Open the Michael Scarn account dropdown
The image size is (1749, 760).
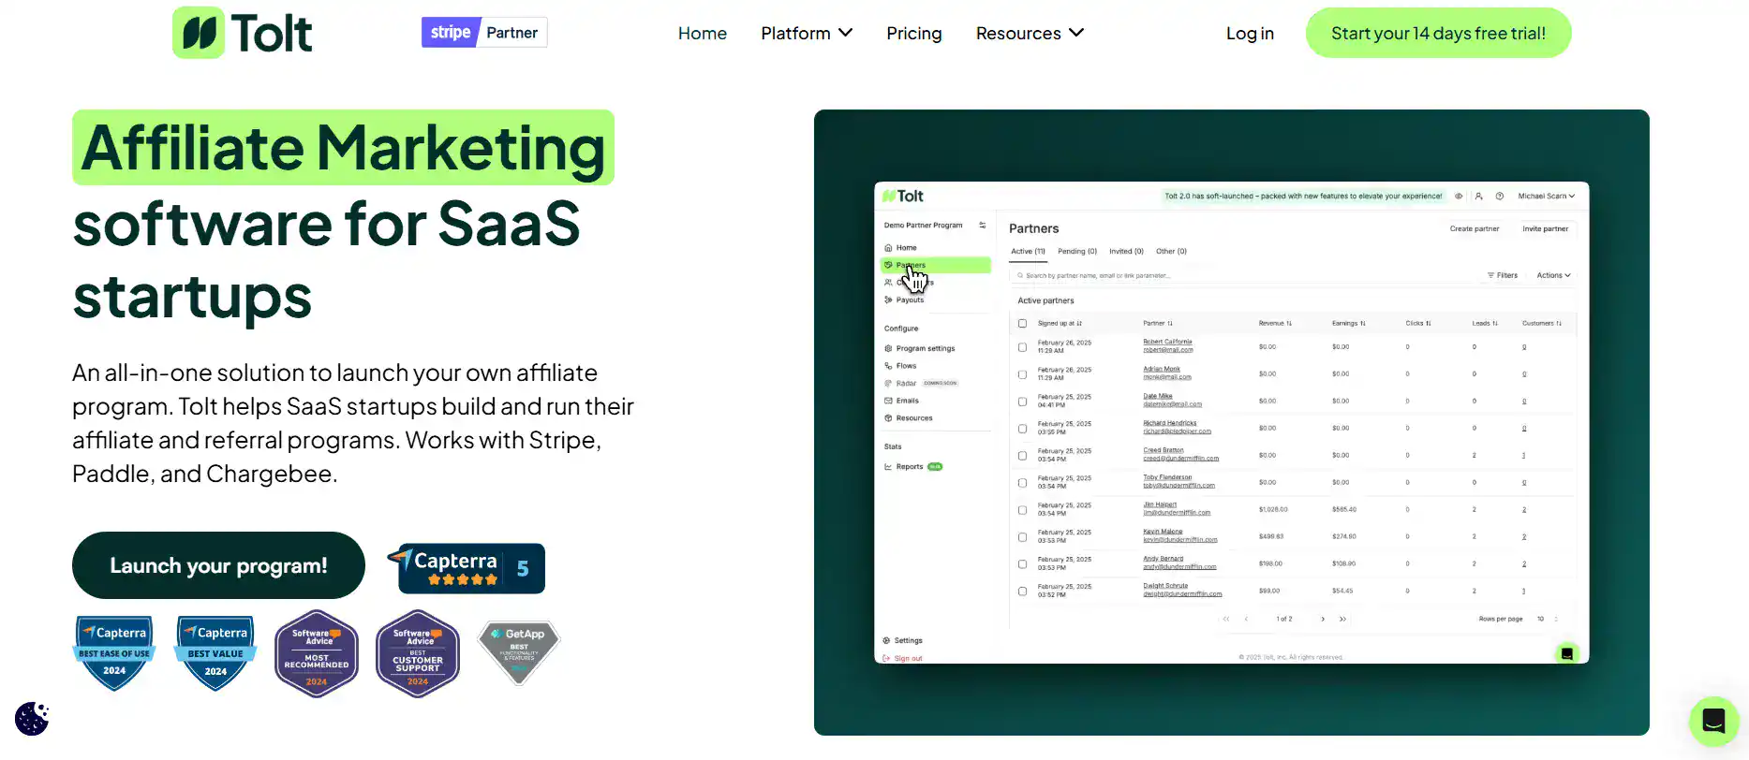1546,197
